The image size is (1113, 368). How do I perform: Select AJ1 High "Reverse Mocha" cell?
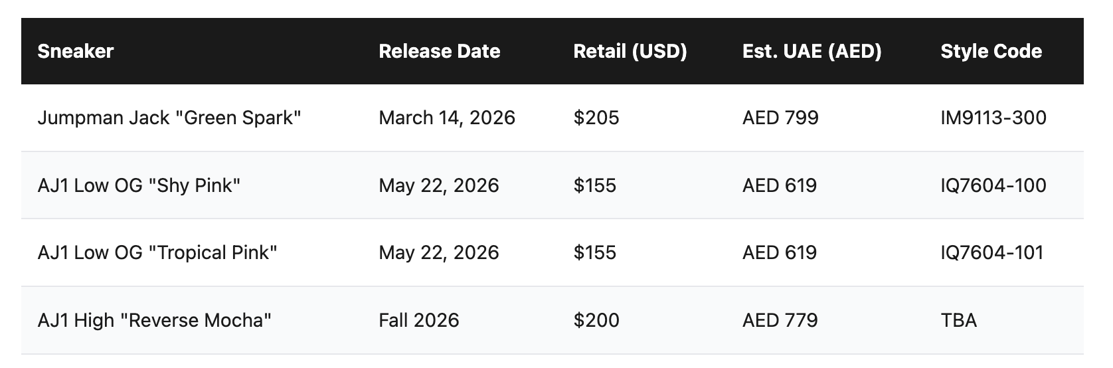[155, 320]
